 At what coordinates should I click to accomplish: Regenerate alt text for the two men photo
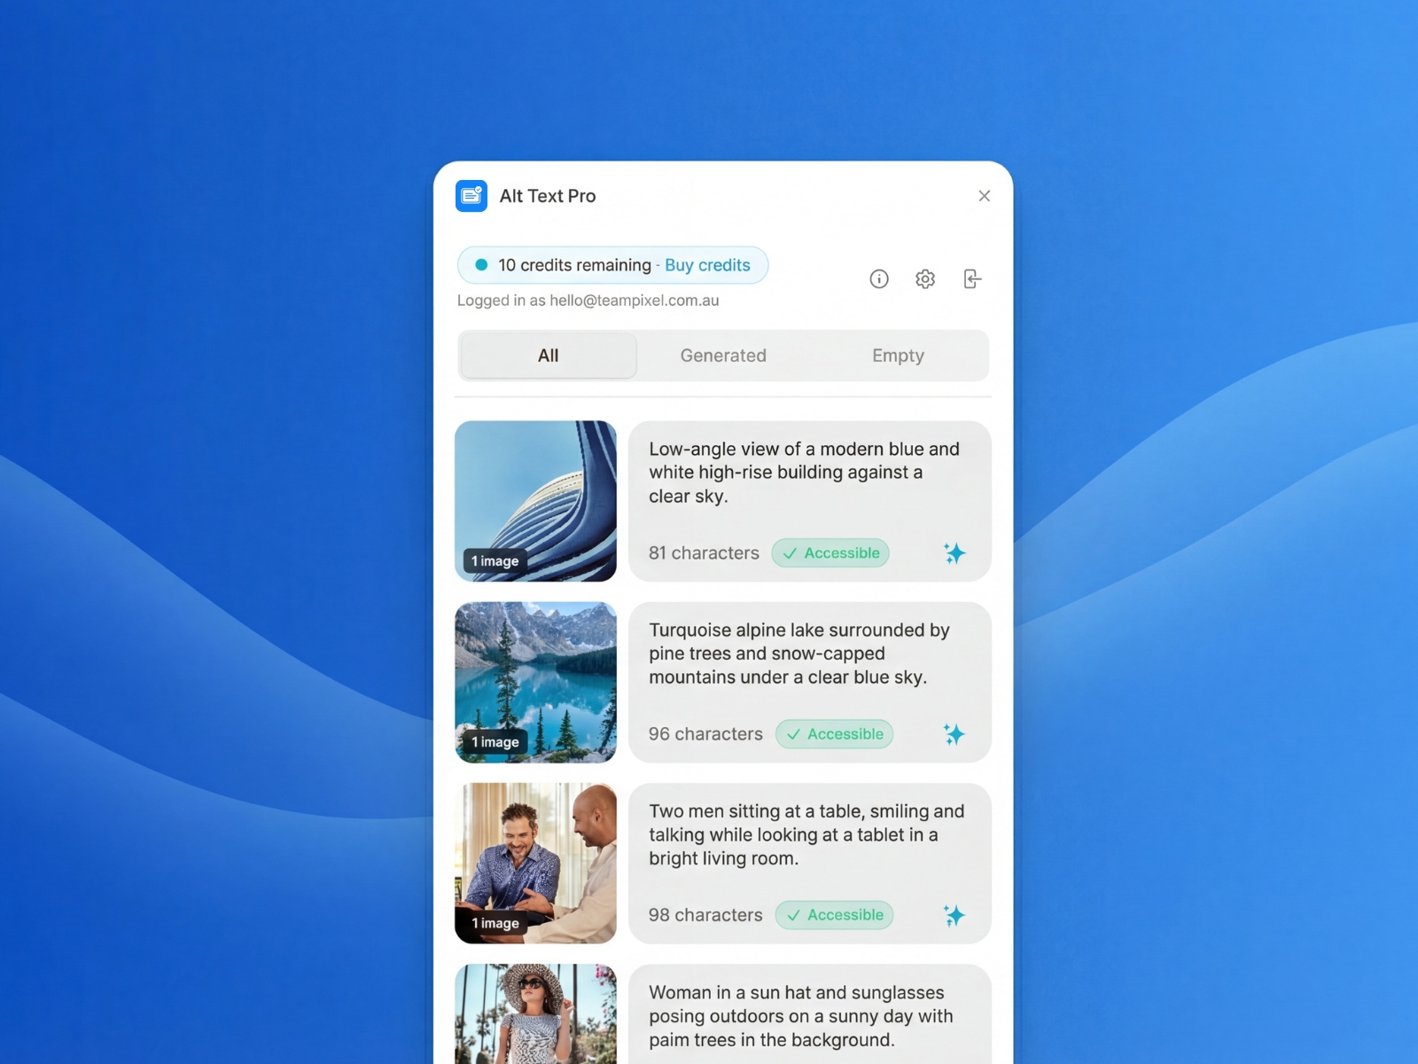[x=955, y=914]
